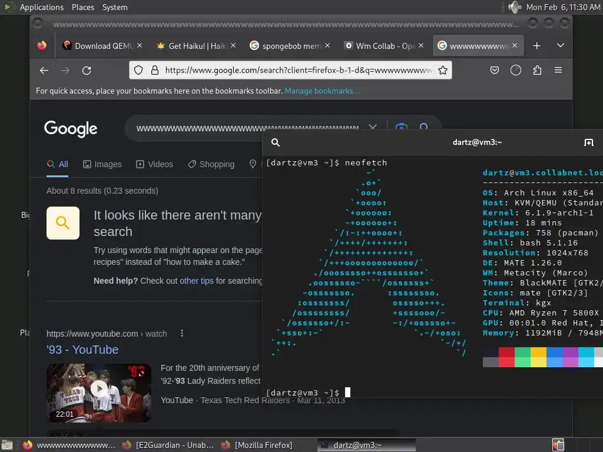
Task: Reload the current page
Action: pyautogui.click(x=87, y=71)
